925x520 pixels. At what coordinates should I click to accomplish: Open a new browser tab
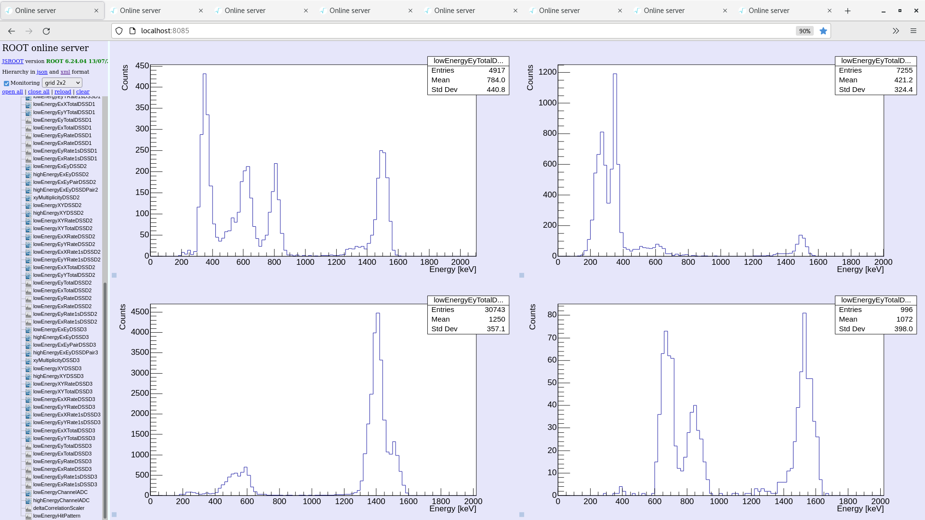pyautogui.click(x=847, y=11)
